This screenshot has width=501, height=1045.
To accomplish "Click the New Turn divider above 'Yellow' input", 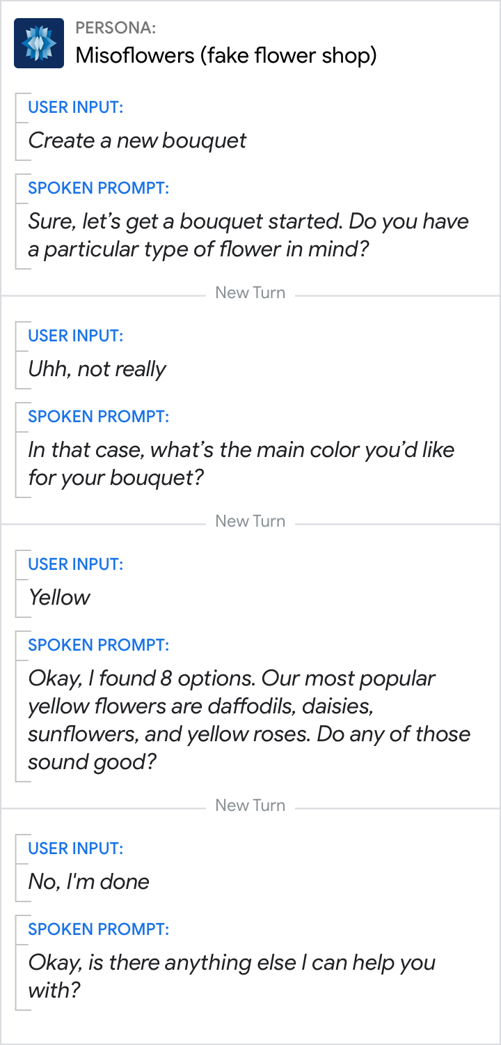I will pyautogui.click(x=250, y=521).
